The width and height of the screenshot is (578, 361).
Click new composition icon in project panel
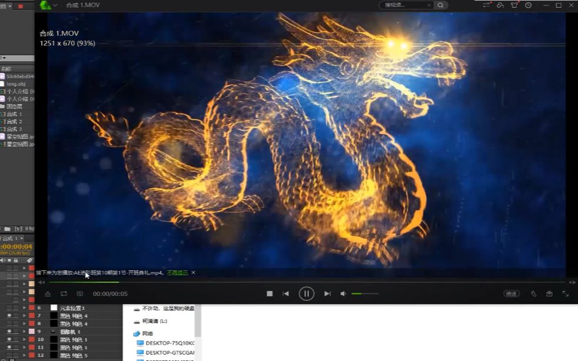(18, 229)
